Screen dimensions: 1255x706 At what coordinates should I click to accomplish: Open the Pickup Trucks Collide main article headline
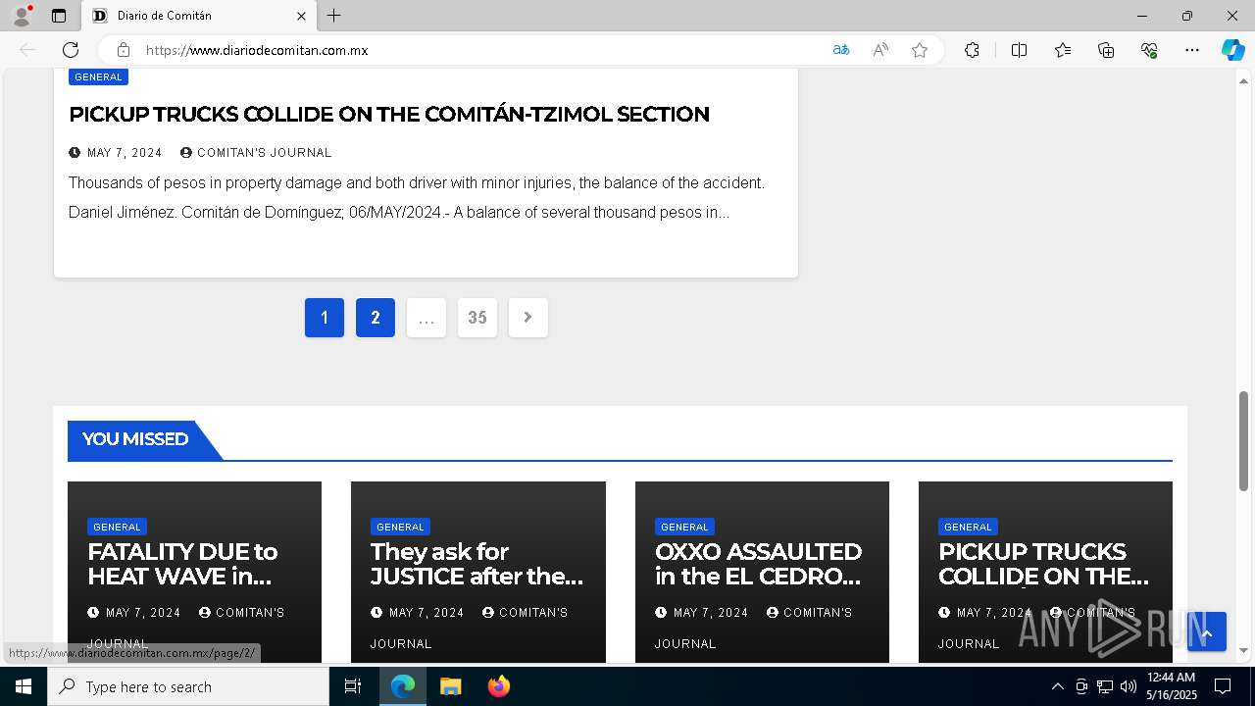(389, 114)
